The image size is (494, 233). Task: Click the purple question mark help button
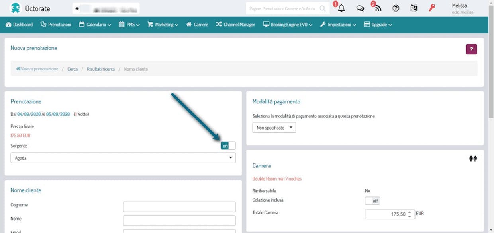(471, 49)
